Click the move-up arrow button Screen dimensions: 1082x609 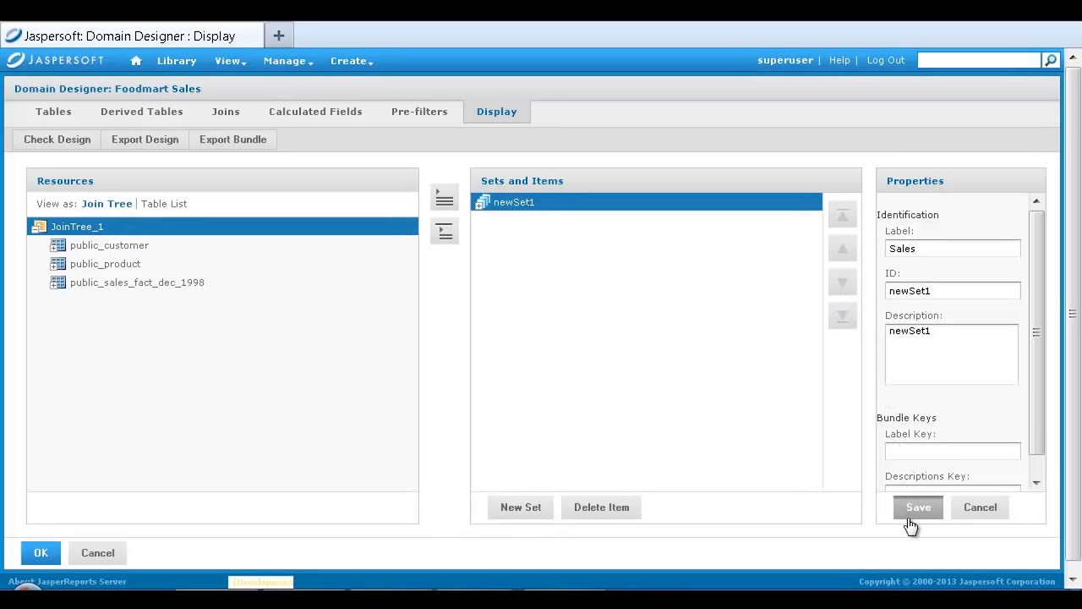(x=843, y=249)
